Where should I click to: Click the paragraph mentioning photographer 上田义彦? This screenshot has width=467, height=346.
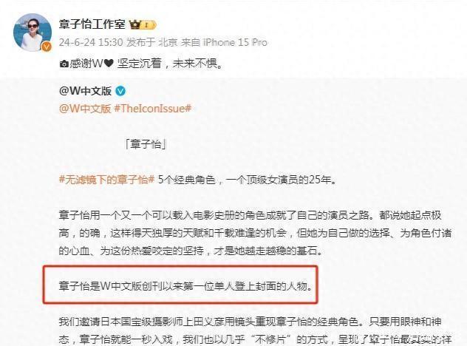coord(255,330)
